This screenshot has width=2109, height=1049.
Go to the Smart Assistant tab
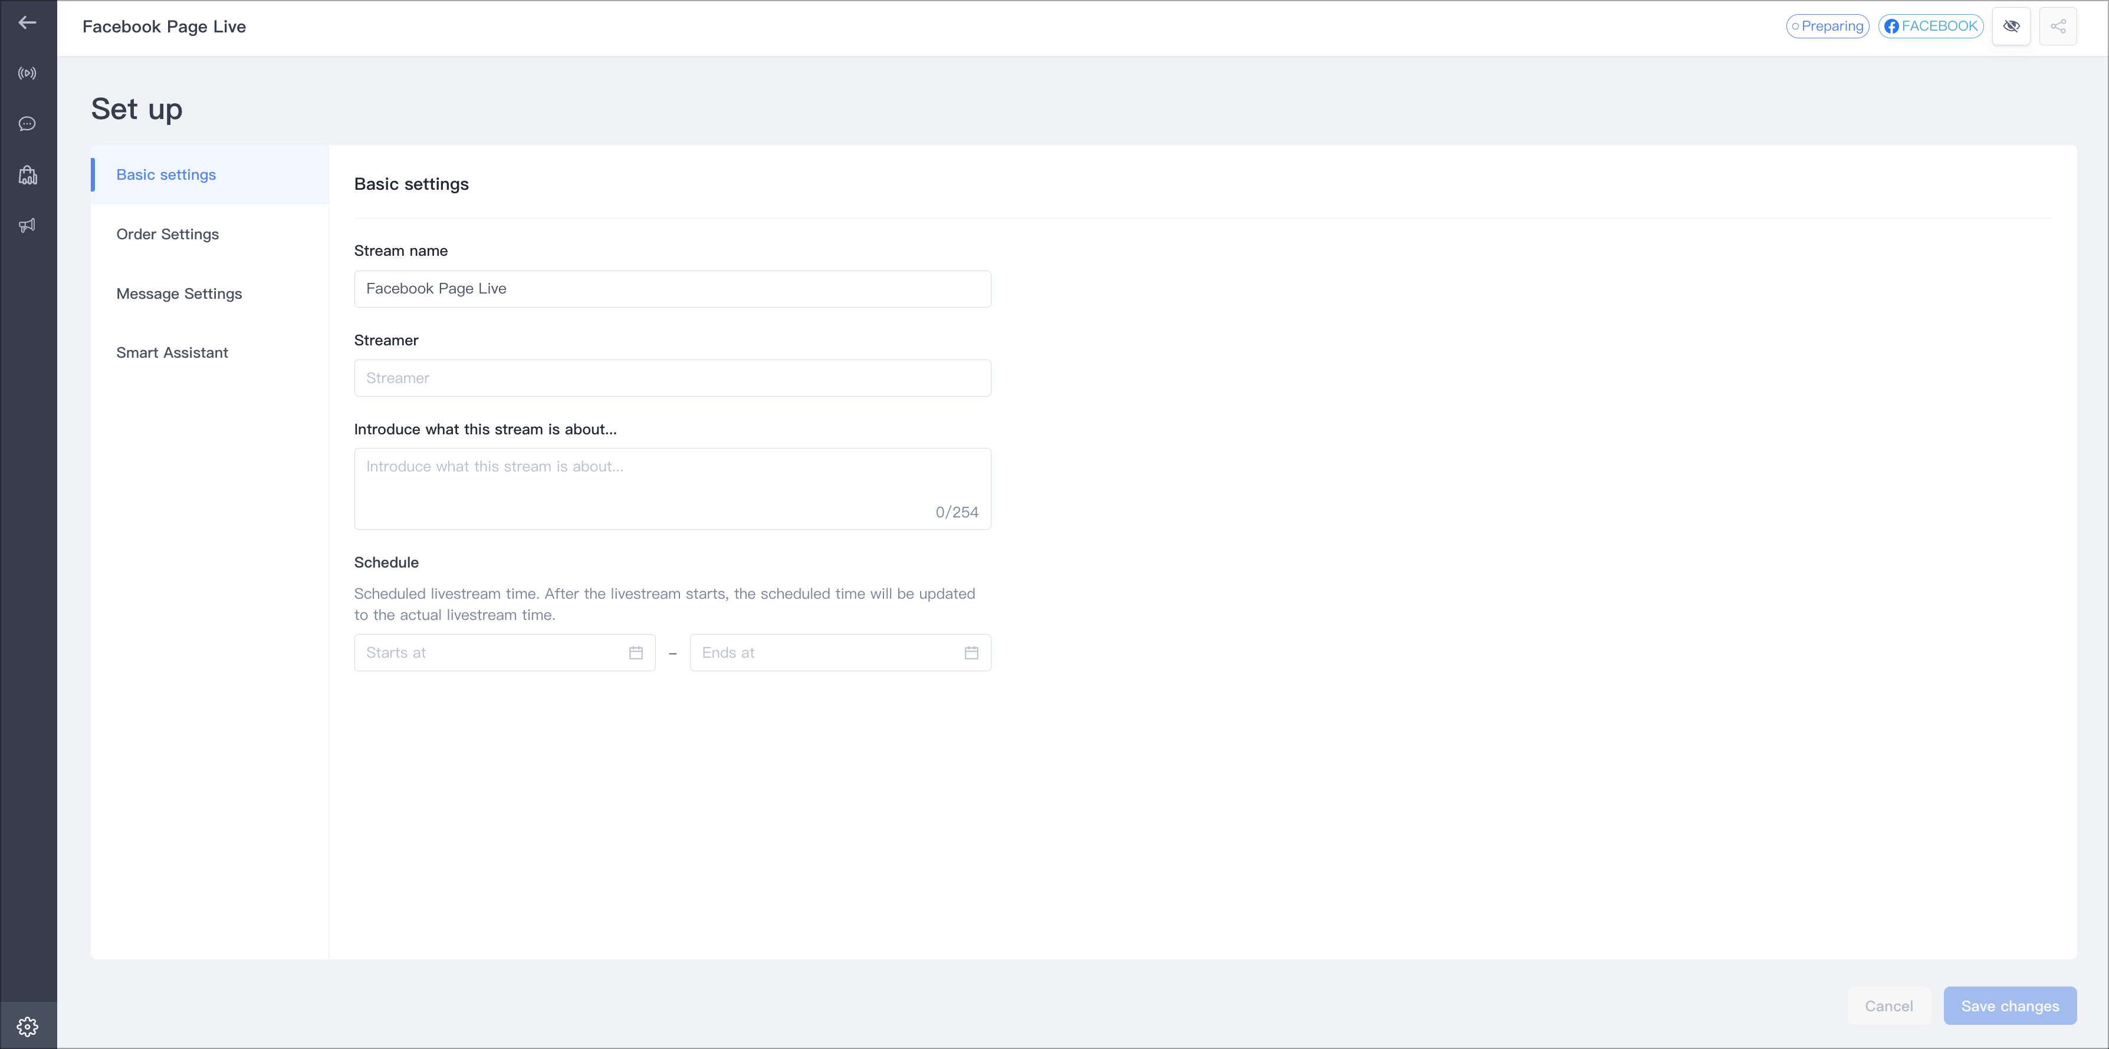209,352
